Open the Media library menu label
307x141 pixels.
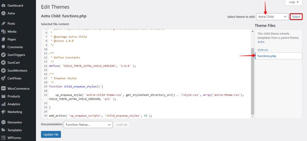click(x=12, y=31)
